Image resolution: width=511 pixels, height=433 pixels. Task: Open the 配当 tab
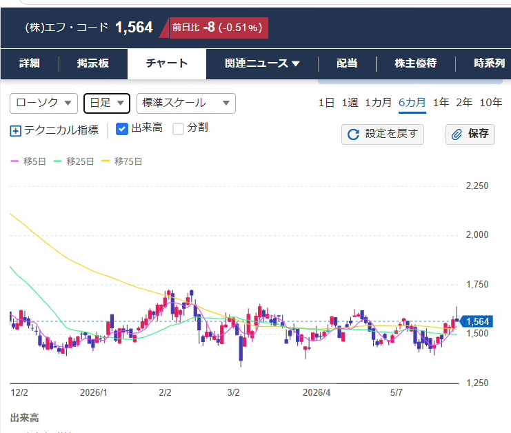347,63
